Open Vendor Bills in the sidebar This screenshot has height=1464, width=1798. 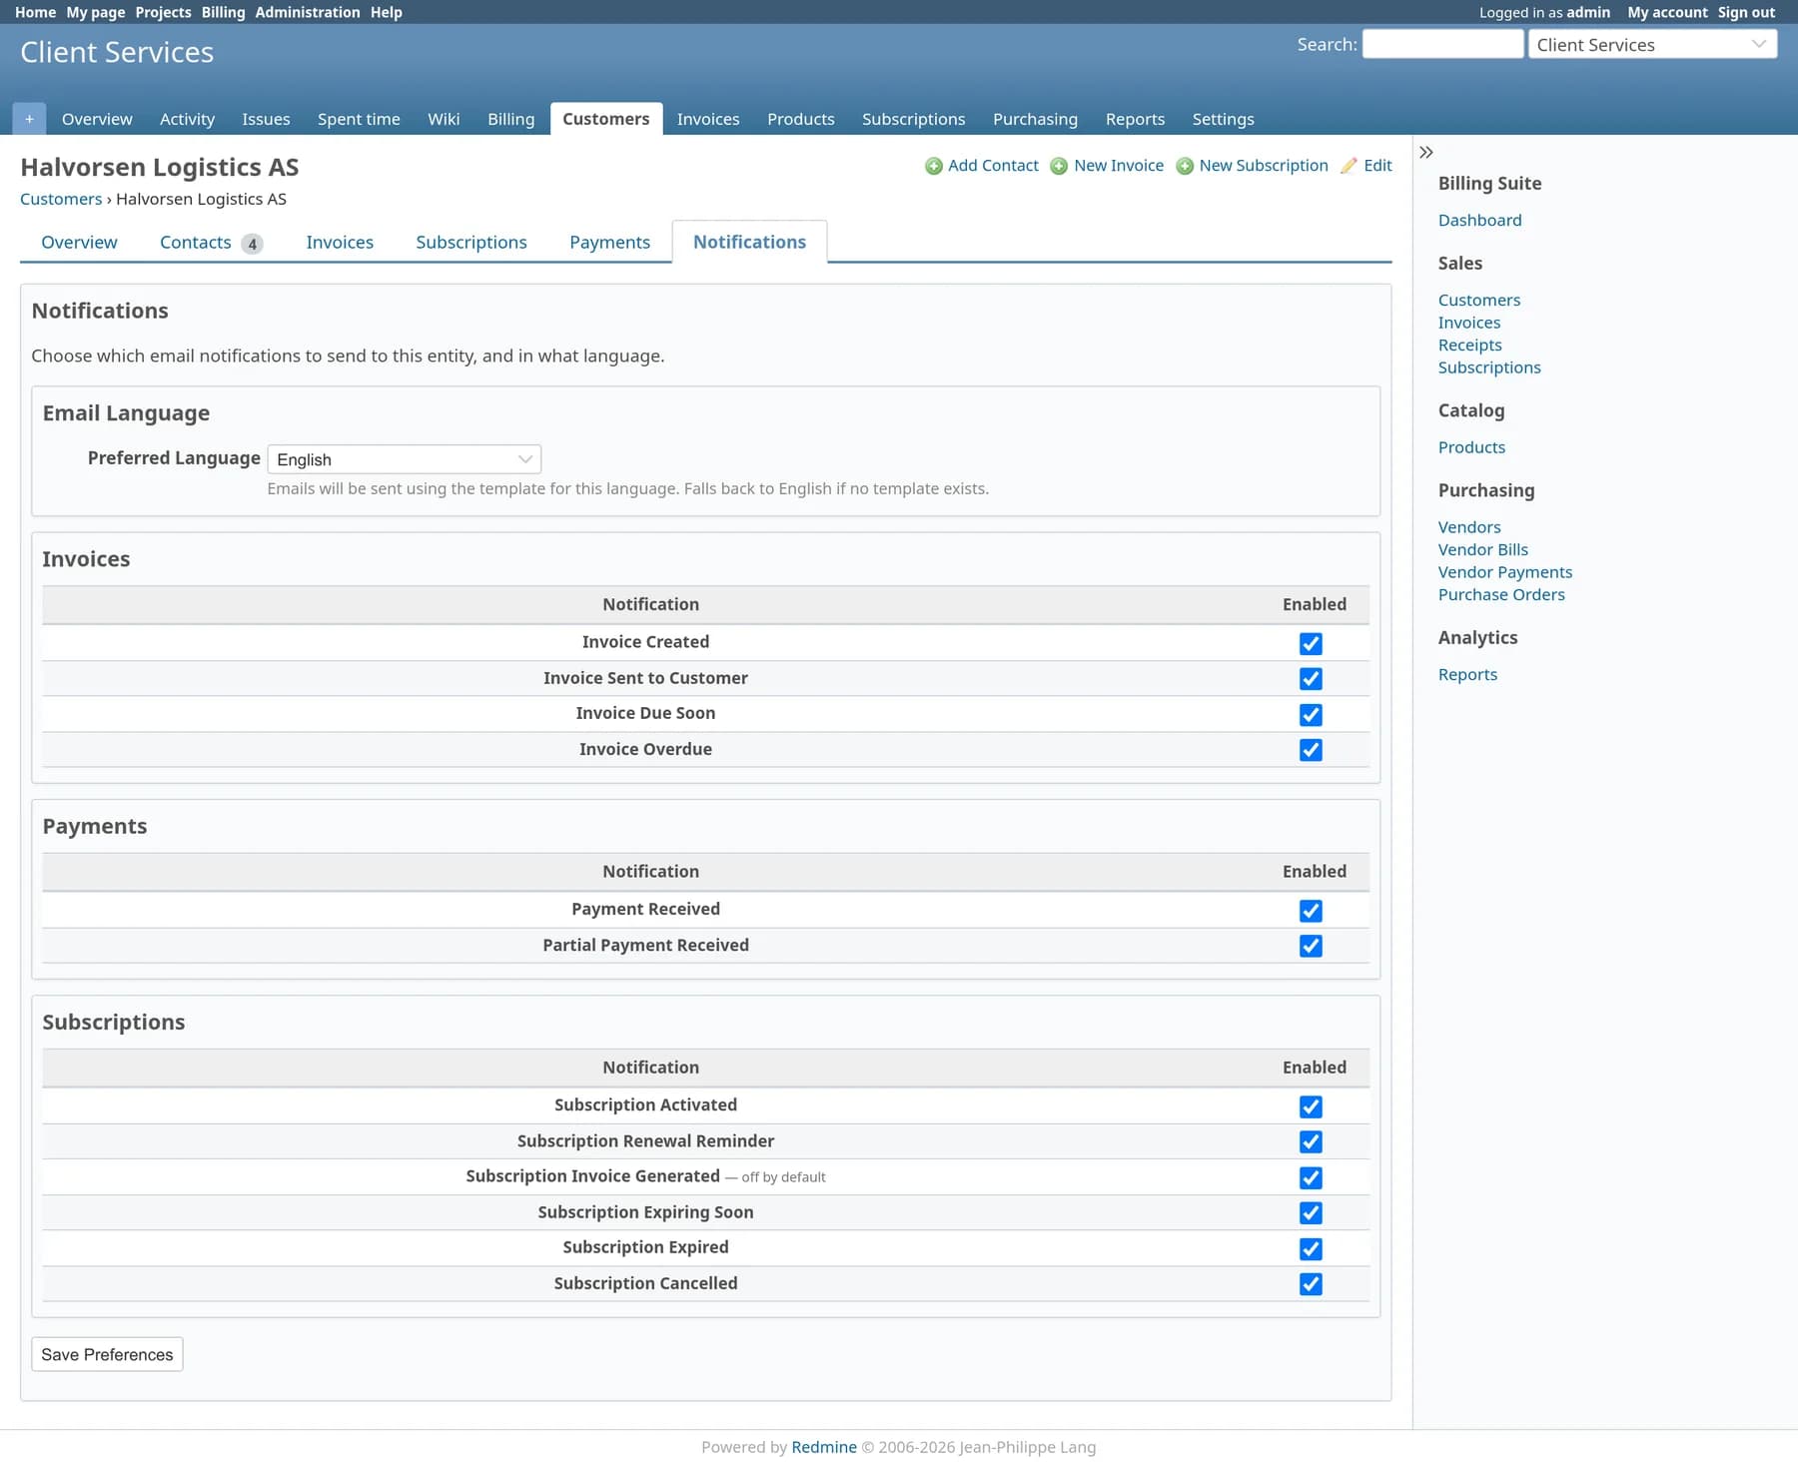click(1482, 549)
